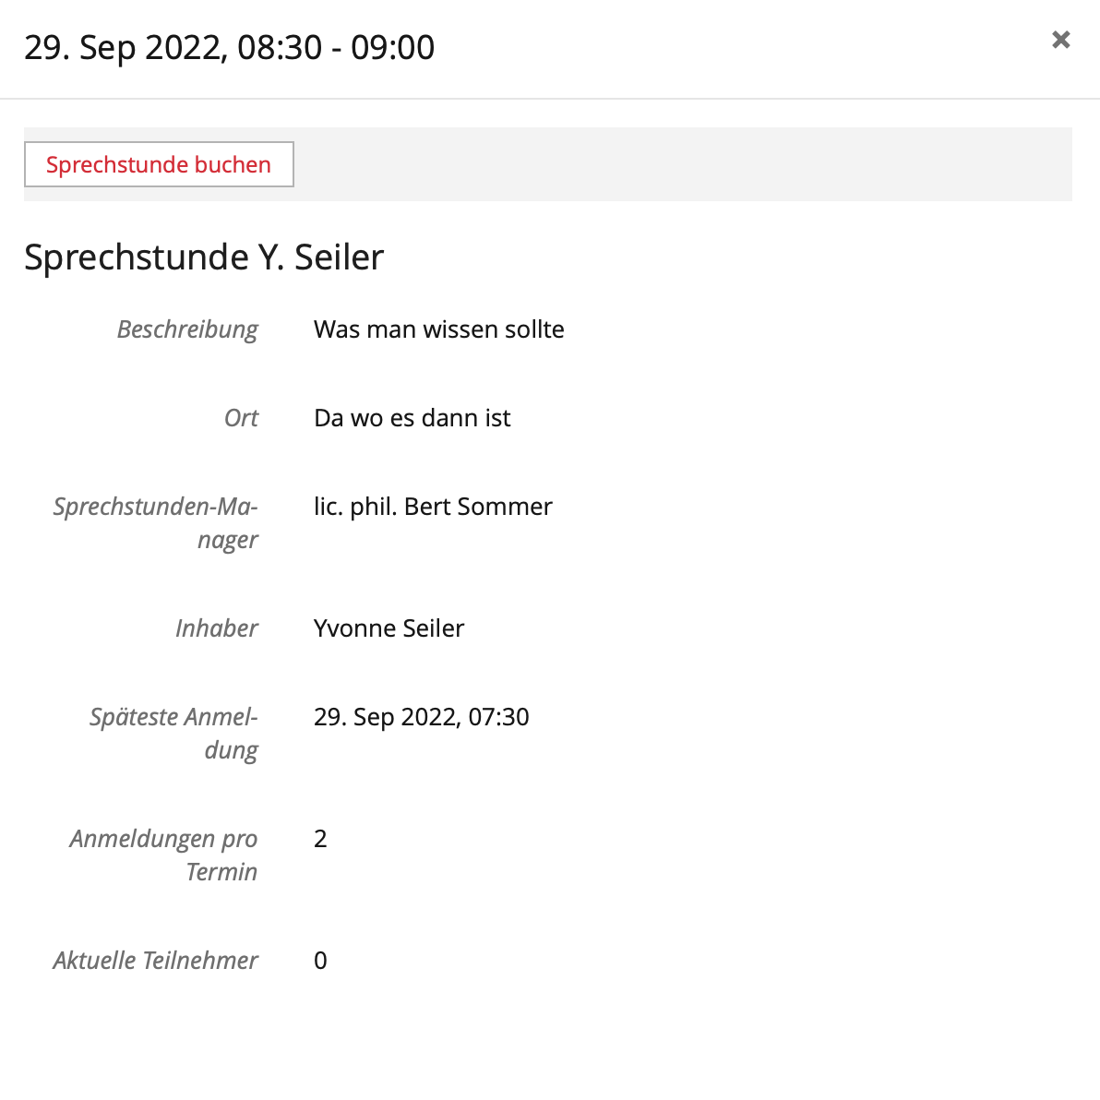Image resolution: width=1100 pixels, height=1100 pixels.
Task: Select the deadline value 29. Sep 2022, 07:30
Action: [x=421, y=717]
